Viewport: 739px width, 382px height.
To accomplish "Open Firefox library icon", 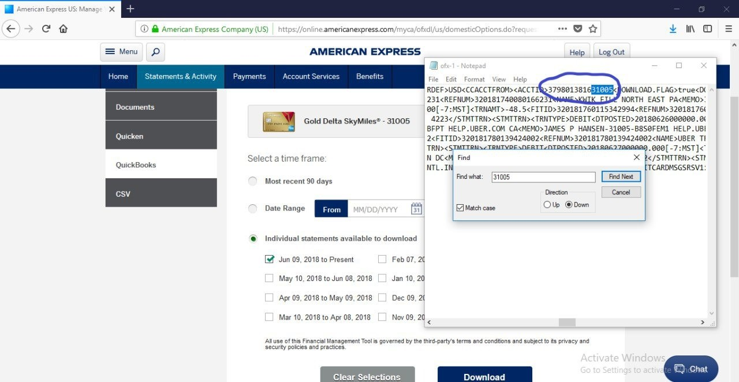I will 690,29.
